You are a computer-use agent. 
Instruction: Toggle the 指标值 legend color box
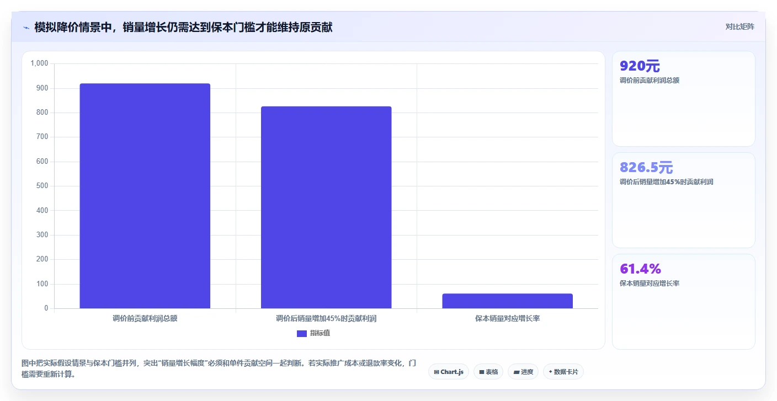coord(302,333)
